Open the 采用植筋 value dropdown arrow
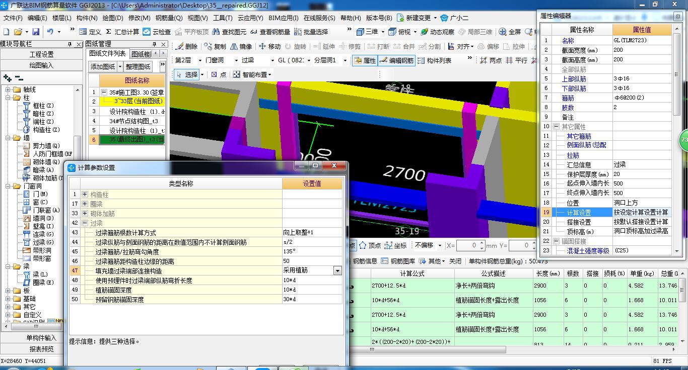The image size is (688, 370). 337,270
